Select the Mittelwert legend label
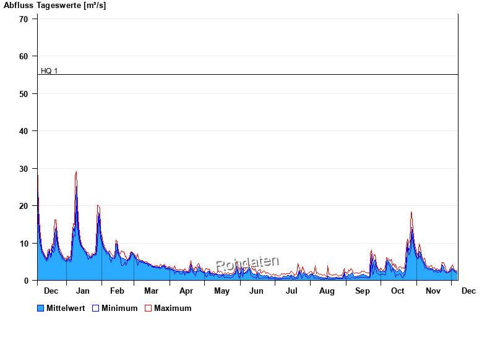Image resolution: width=495 pixels, height=340 pixels. point(66,308)
